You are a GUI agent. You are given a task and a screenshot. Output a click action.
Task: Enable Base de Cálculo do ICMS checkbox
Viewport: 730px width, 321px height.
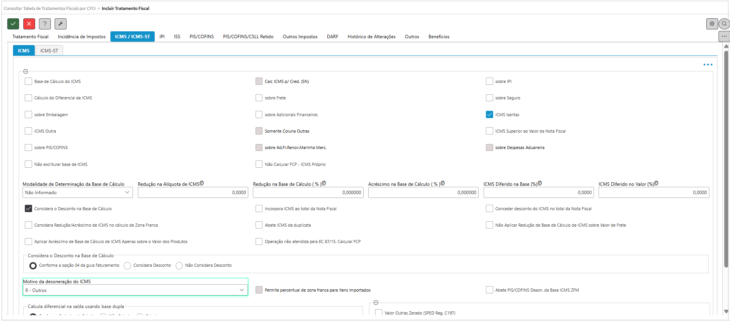(x=28, y=81)
